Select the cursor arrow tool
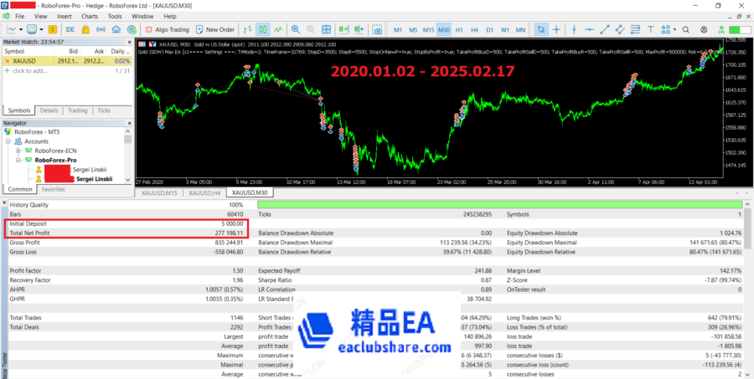The height and width of the screenshot is (379, 754). coord(541,30)
